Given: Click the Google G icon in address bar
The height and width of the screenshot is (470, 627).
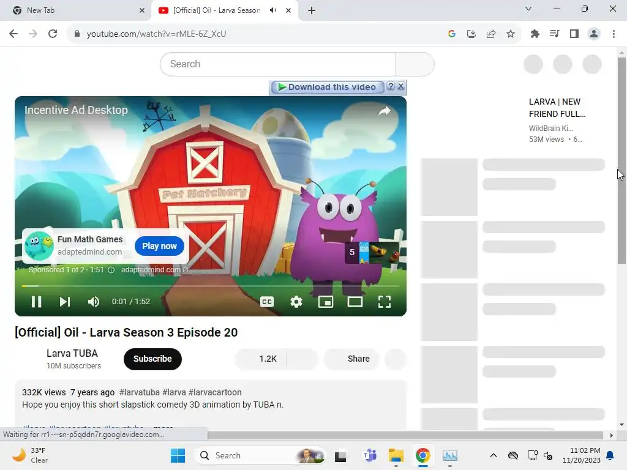Looking at the screenshot, I should pyautogui.click(x=452, y=34).
